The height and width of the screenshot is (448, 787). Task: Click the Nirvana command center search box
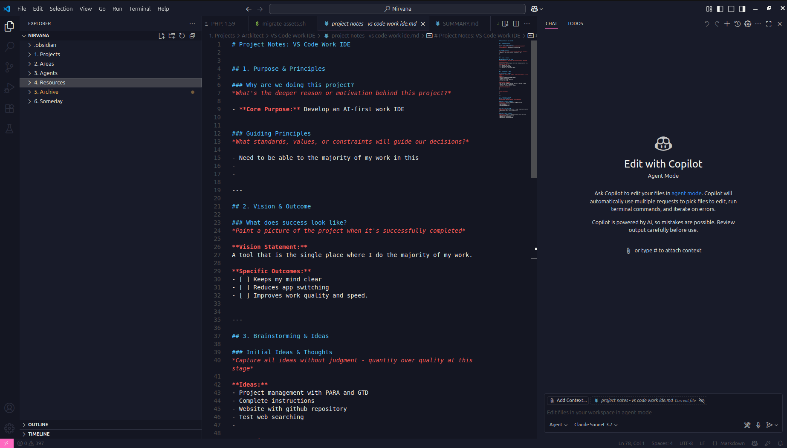coord(397,9)
